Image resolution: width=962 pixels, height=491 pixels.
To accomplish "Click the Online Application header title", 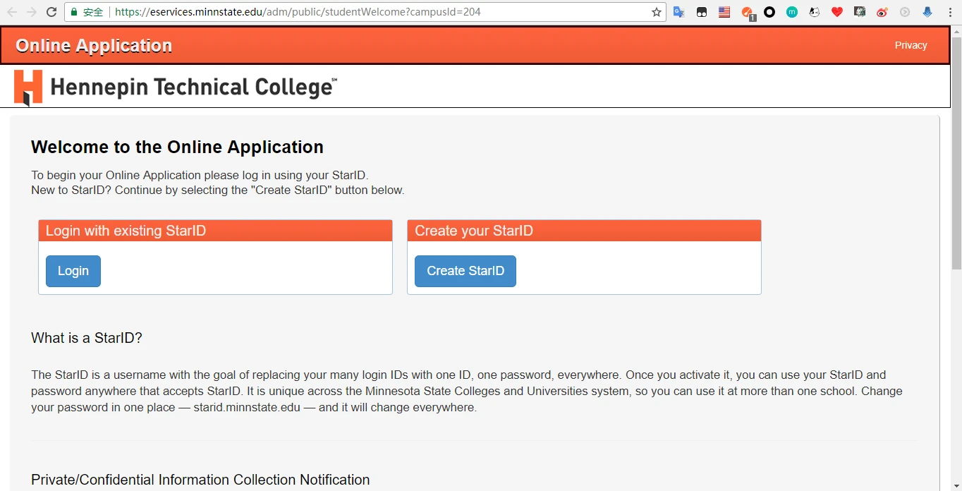I will pos(94,46).
